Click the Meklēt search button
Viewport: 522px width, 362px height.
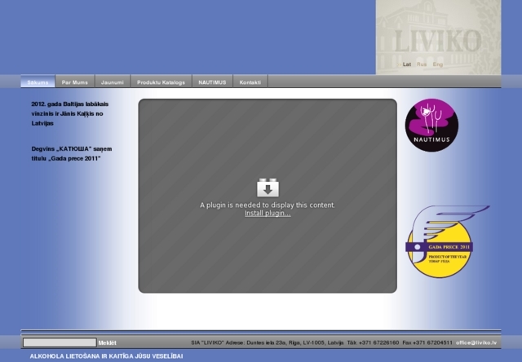coord(107,342)
